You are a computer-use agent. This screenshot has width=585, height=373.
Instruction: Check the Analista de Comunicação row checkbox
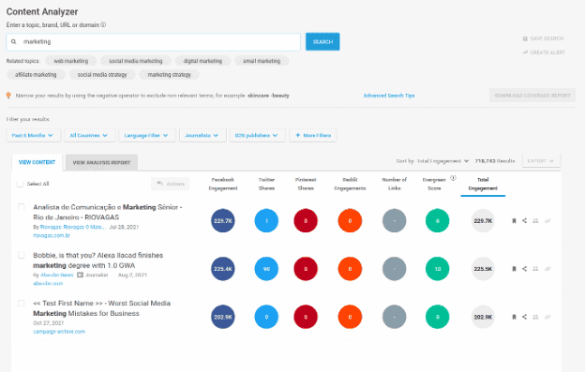tap(22, 207)
